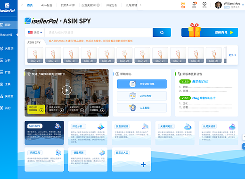Open the 长尾关键词 feature card label

click(x=209, y=126)
